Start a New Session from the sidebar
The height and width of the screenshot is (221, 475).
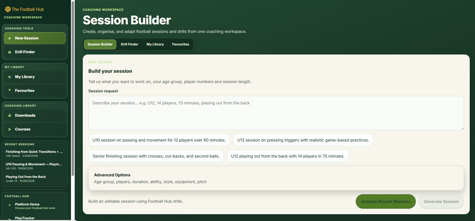pos(35,38)
